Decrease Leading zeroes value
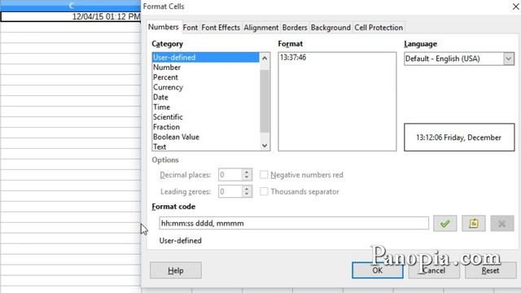This screenshot has width=521, height=293. coord(247,195)
